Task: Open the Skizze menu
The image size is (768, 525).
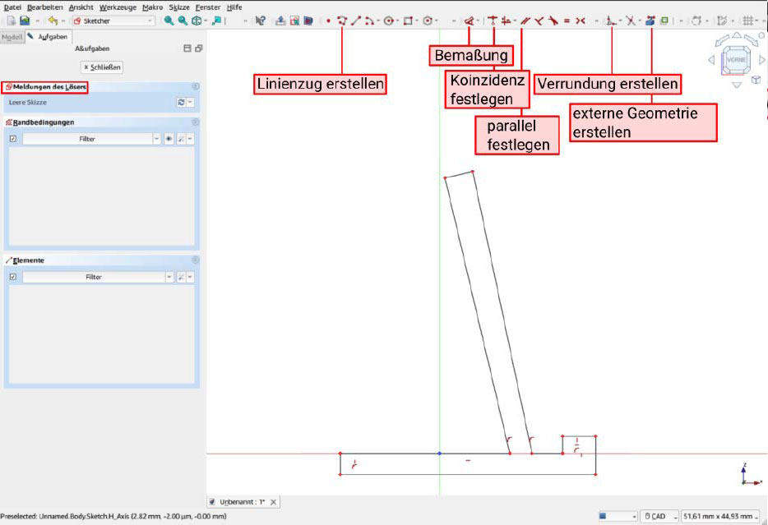Action: point(178,7)
